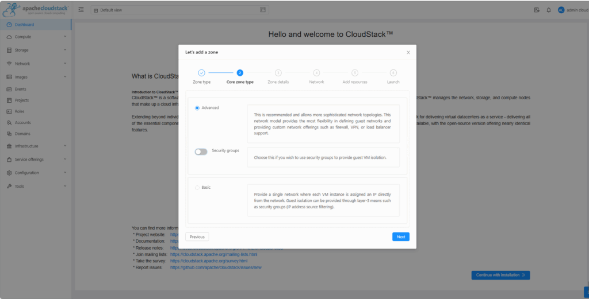
Task: Click the Tools wrench icon
Action: [x=9, y=186]
